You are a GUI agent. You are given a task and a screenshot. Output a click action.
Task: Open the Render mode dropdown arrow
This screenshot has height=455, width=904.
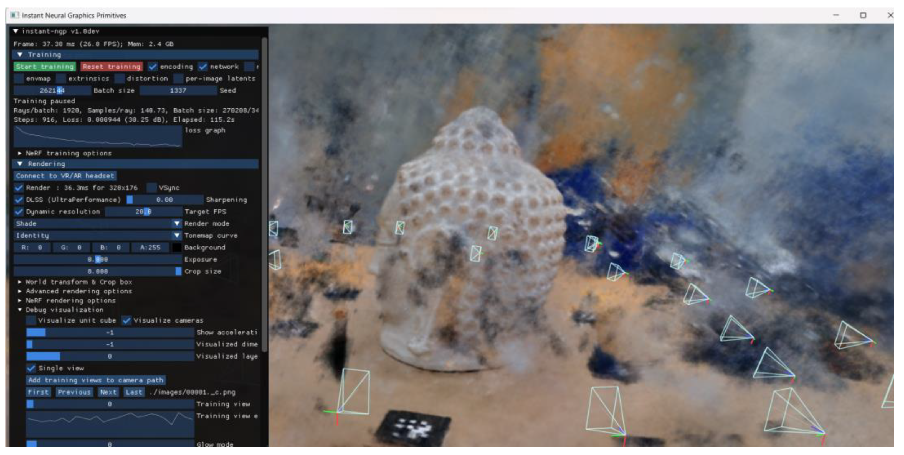pos(177,223)
